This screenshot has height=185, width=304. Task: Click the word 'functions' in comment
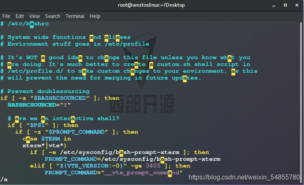coord(69,37)
